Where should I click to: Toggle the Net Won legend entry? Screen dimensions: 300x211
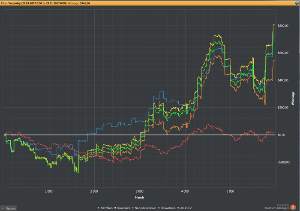[105, 208]
